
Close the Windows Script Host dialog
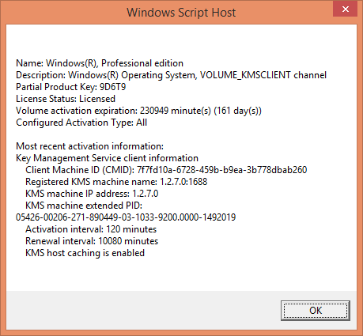(345, 9)
